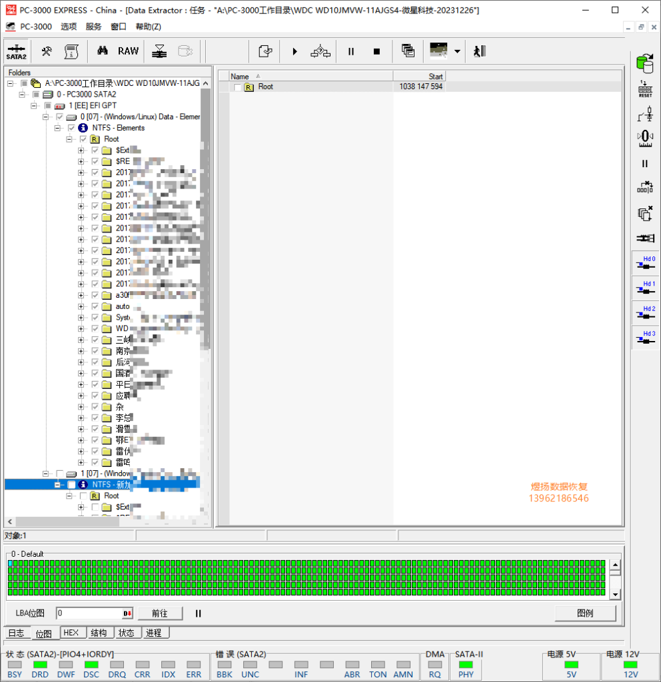Toggle head Hd 3
This screenshot has height=682, width=661.
[x=645, y=338]
